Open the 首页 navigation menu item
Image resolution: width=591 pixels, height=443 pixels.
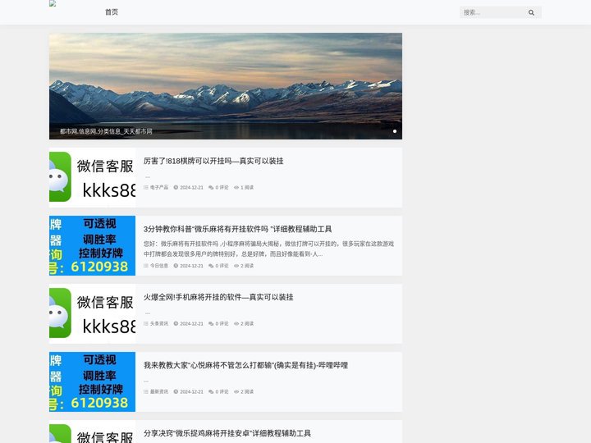coord(112,12)
